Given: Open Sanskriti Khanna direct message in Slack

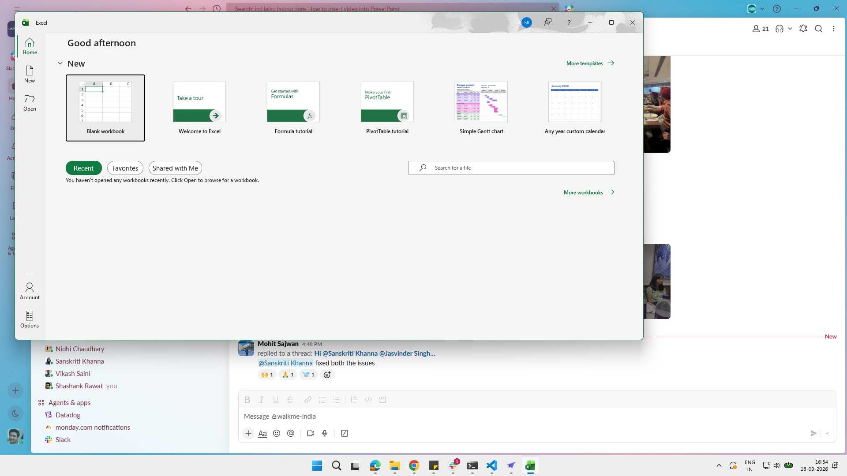Looking at the screenshot, I should 79,361.
